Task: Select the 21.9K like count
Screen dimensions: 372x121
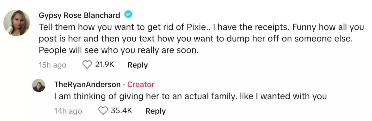Action: click(x=105, y=65)
